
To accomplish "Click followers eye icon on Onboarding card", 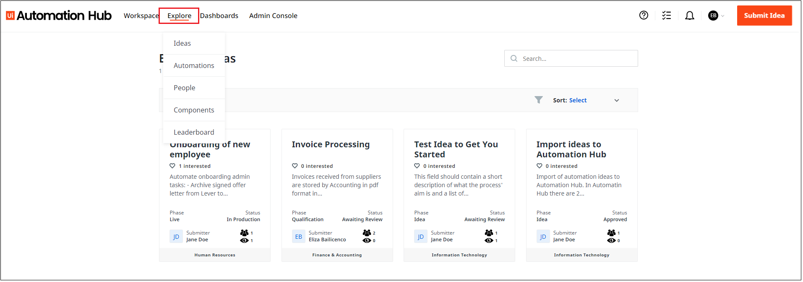I will (244, 240).
